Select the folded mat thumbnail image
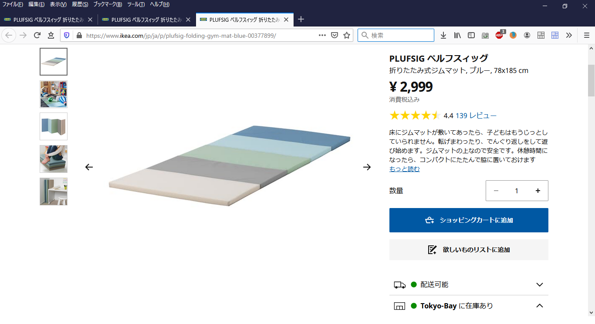Viewport: 595px width, 324px height. tap(54, 126)
